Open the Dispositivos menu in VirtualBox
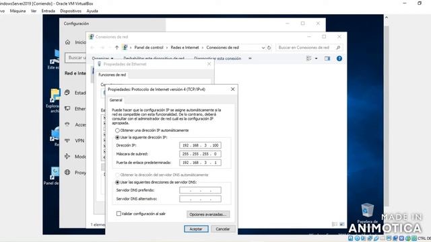Screen dimensions: 431x242 point(71,11)
